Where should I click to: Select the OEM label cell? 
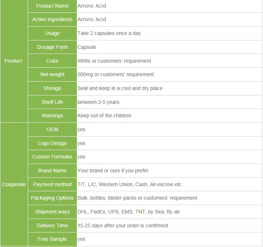(x=52, y=129)
